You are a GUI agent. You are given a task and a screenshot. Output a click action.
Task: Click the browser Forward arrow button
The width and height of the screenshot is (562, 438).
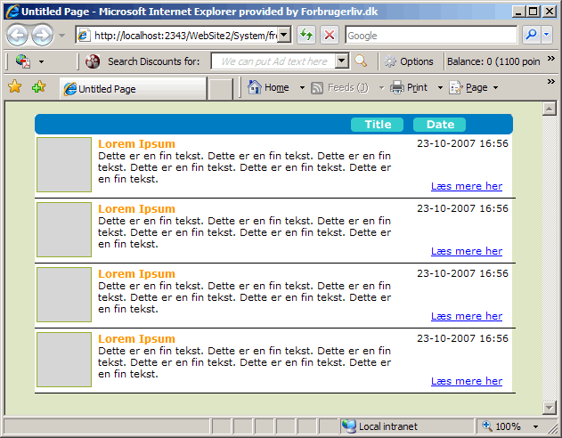point(42,36)
